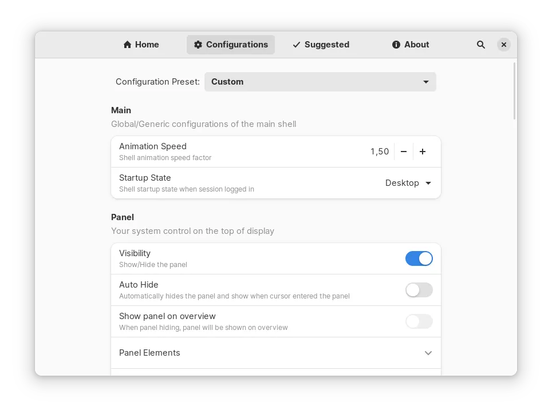Switch to the Suggested tab
The height and width of the screenshot is (414, 552).
click(326, 45)
